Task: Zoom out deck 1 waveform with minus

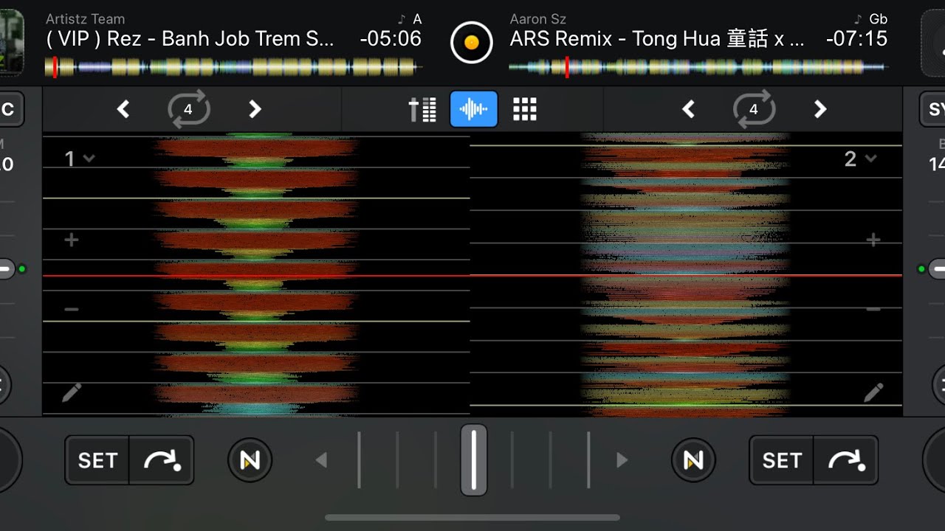Action: (x=71, y=309)
